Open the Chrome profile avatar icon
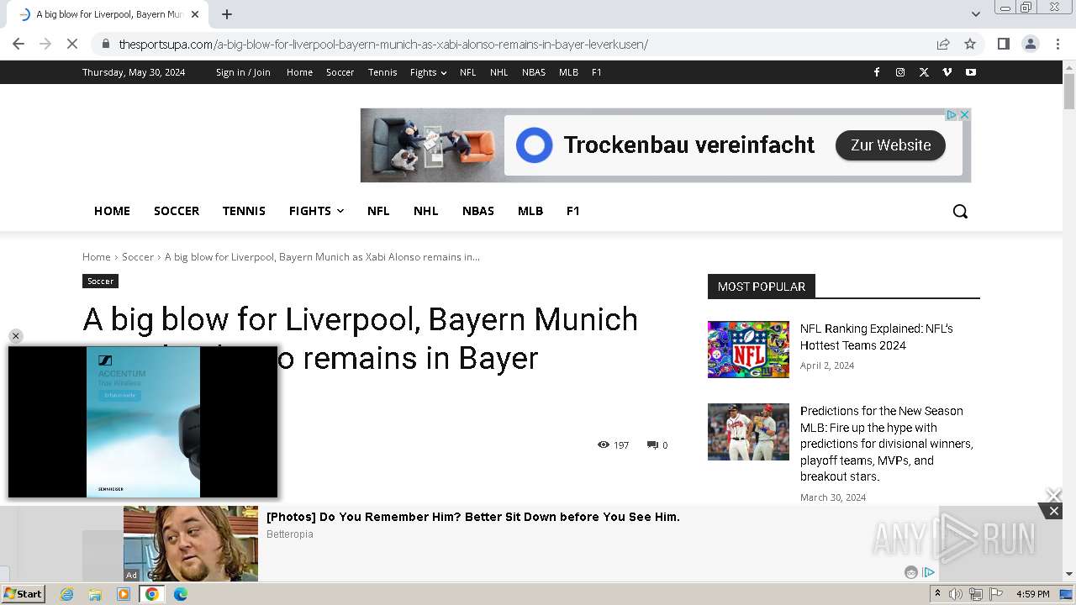Viewport: 1076px width, 605px height. click(1031, 44)
